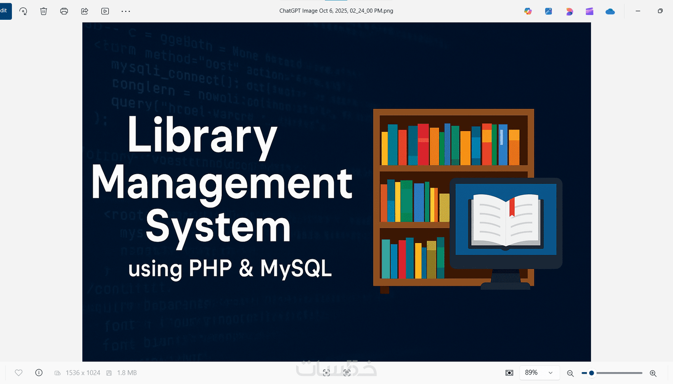673x384 pixels.
Task: Click the zoom slider track
Action: pyautogui.click(x=612, y=373)
